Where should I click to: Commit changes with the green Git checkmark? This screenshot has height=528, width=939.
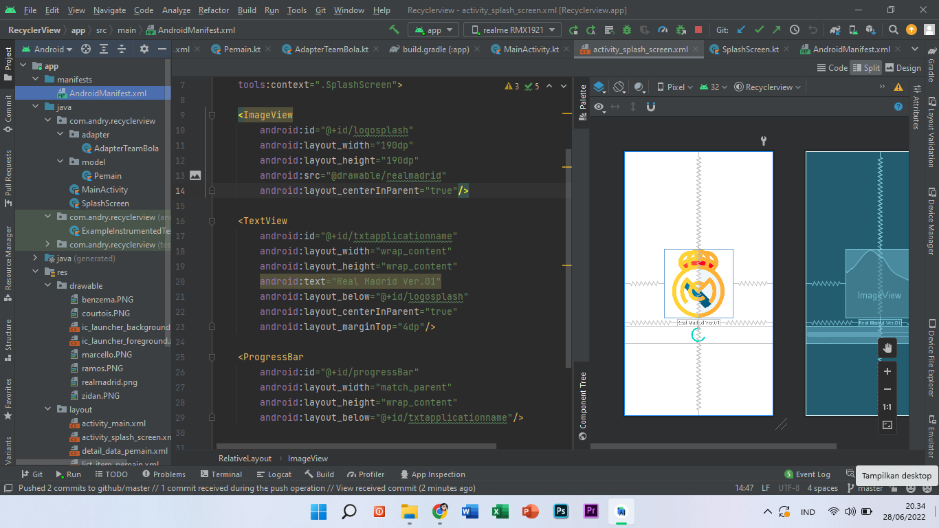click(758, 30)
